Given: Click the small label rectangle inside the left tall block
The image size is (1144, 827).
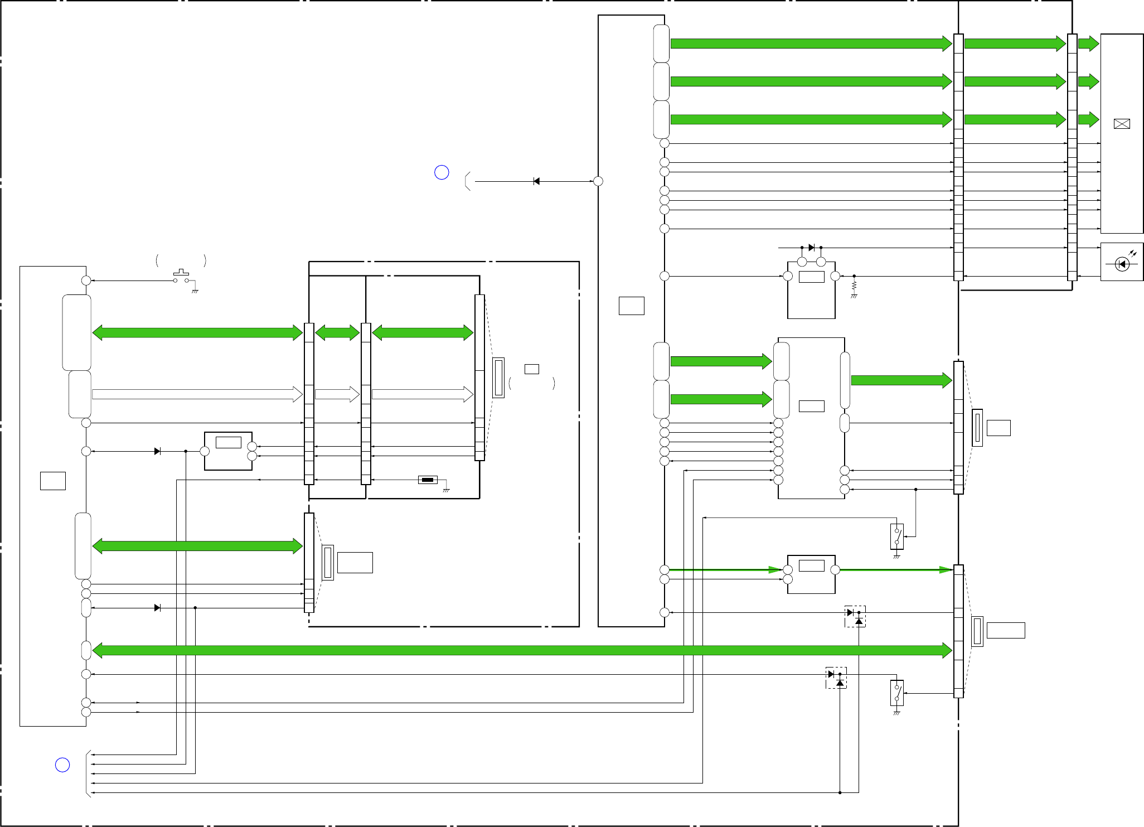Looking at the screenshot, I should (x=53, y=481).
